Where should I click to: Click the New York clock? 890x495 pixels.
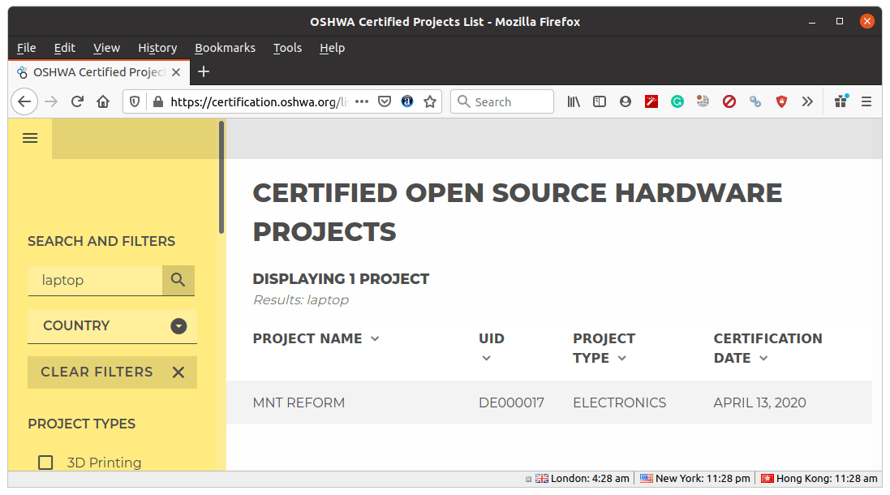click(x=695, y=479)
